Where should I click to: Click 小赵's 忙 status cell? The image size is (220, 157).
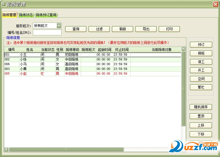pos(48,74)
